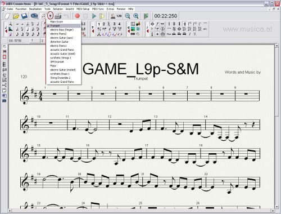The width and height of the screenshot is (281, 214).
Task: Click the yellow play-from-position button
Action: click(x=102, y=16)
